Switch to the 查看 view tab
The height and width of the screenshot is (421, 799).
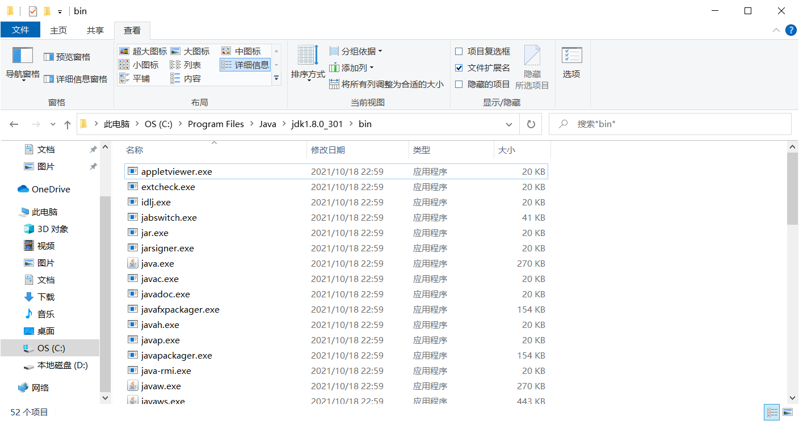pyautogui.click(x=132, y=30)
